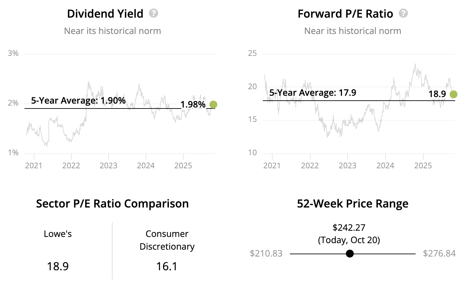Click the black marker on the 52-week range
Image resolution: width=466 pixels, height=283 pixels.
coord(350,254)
